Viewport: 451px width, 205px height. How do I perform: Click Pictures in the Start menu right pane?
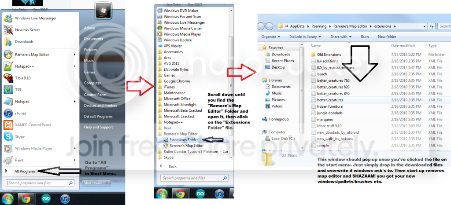coord(90,50)
